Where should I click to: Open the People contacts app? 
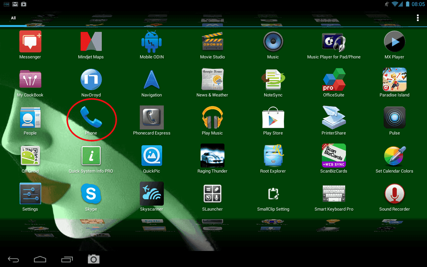click(x=30, y=117)
